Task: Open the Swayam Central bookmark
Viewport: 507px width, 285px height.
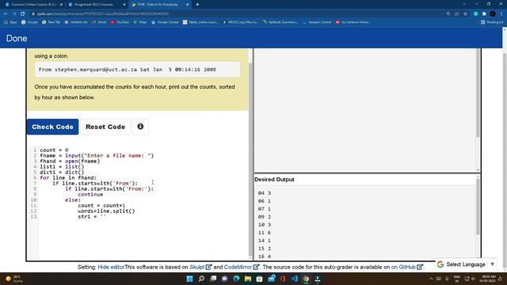Action: [317, 22]
